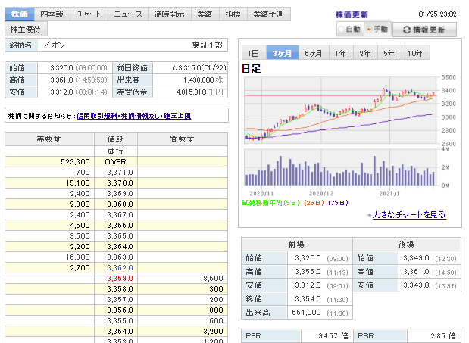Open the チャート tab

pyautogui.click(x=89, y=14)
